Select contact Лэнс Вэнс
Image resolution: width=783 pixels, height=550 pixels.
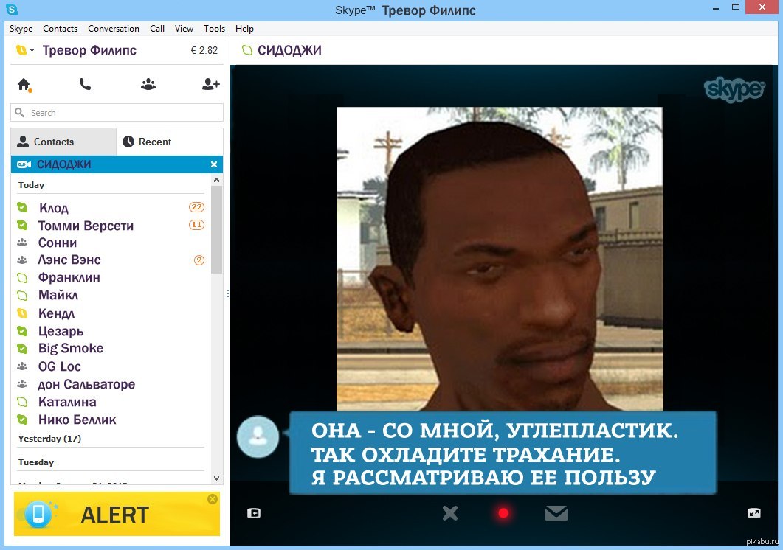69,260
